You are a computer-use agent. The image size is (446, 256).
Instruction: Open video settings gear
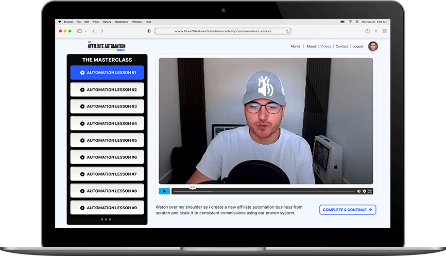[x=365, y=191]
